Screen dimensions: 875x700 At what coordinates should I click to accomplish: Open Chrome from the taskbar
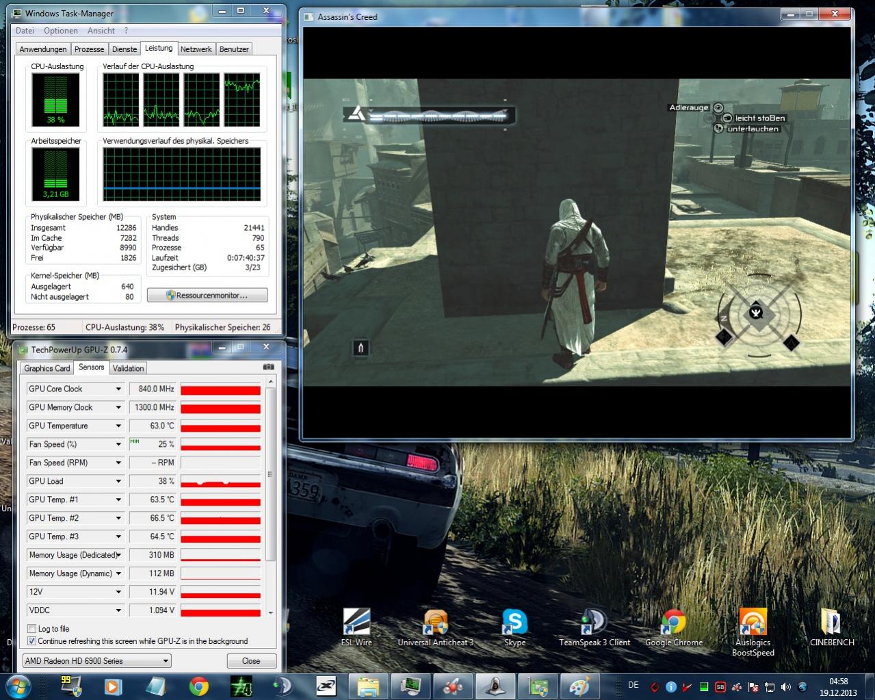click(x=199, y=686)
